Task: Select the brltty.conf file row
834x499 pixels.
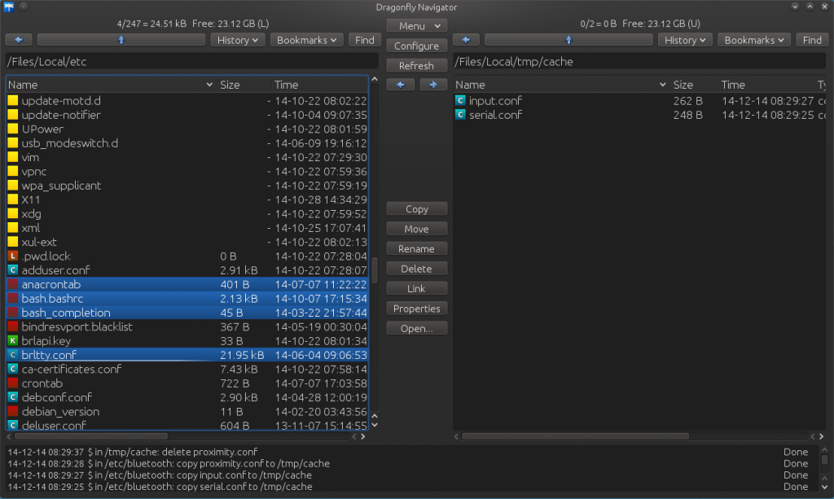Action: tap(187, 355)
